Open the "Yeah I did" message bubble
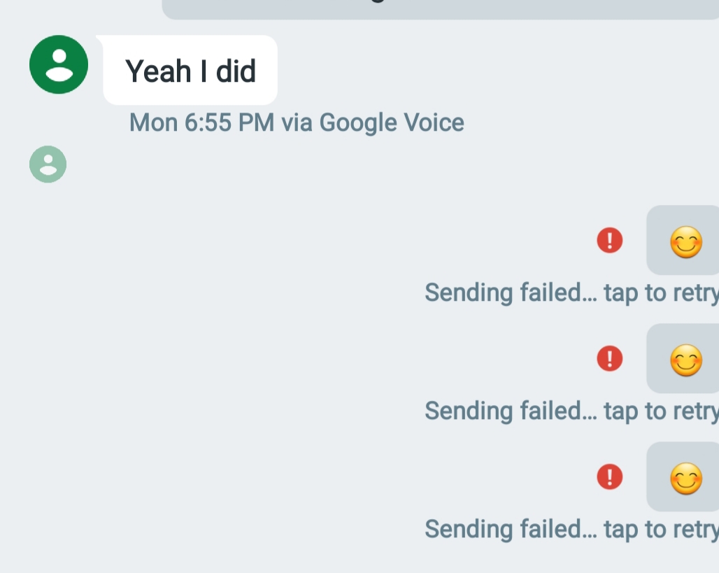The height and width of the screenshot is (573, 719). point(190,71)
